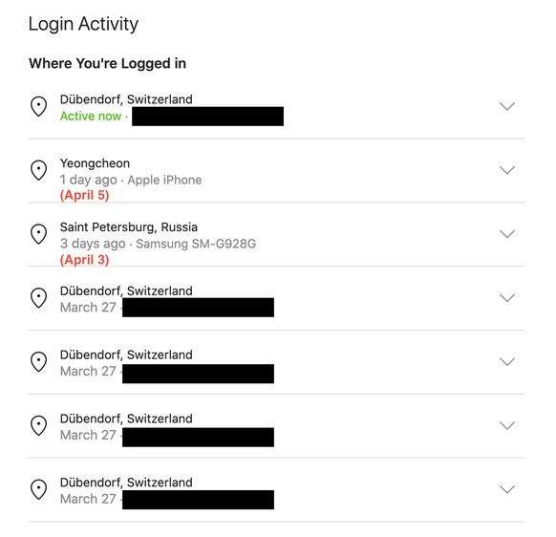This screenshot has height=537, width=556.
Task: Expand the Saint Petersburg Samsung session details
Action: click(x=507, y=234)
